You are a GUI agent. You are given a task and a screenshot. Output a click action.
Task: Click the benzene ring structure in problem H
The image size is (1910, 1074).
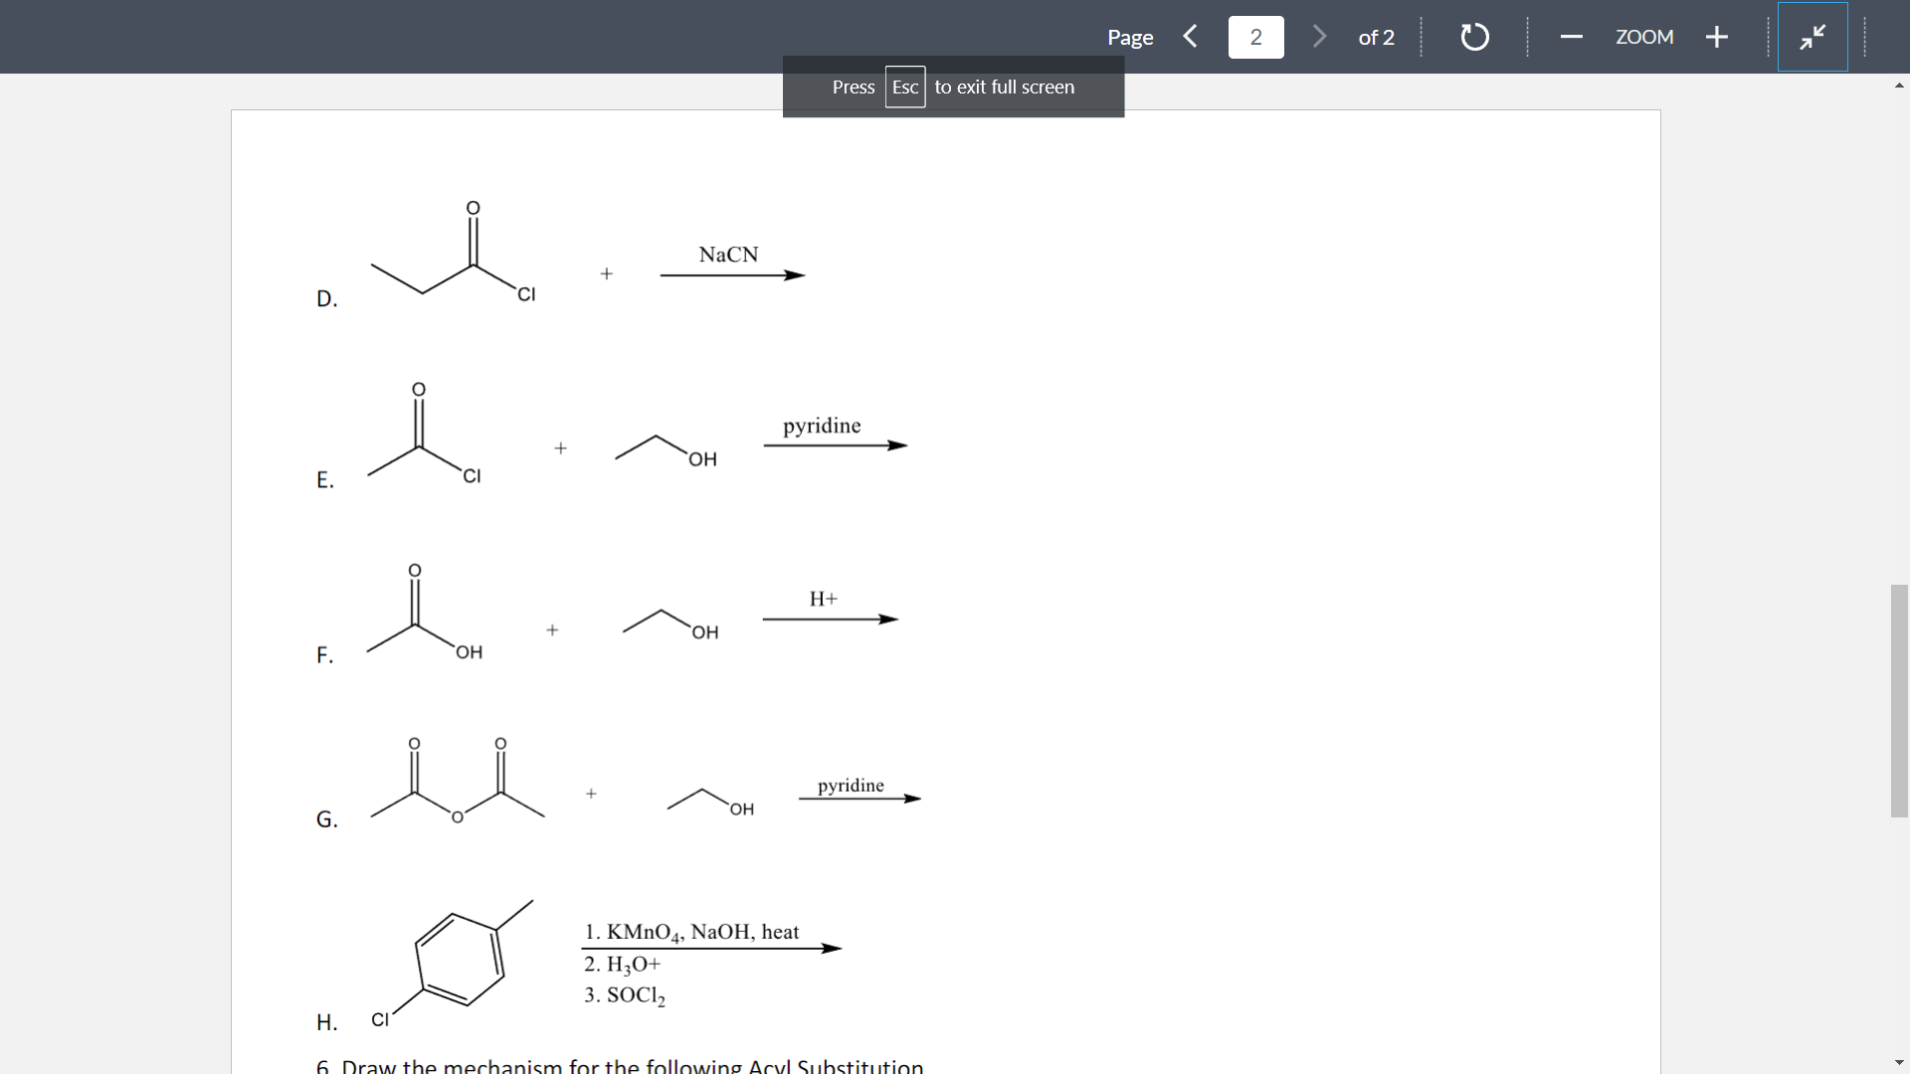click(460, 959)
